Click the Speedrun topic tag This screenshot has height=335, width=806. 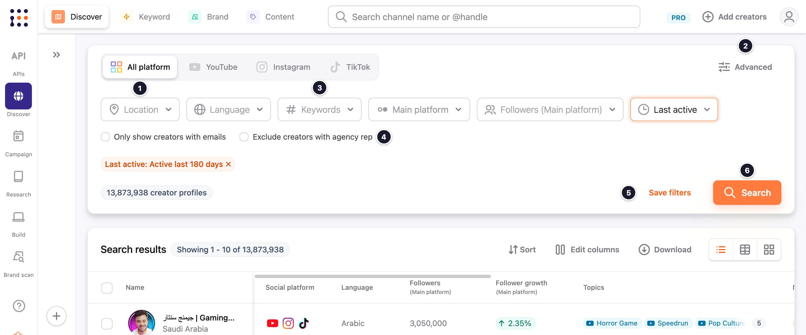coord(668,323)
